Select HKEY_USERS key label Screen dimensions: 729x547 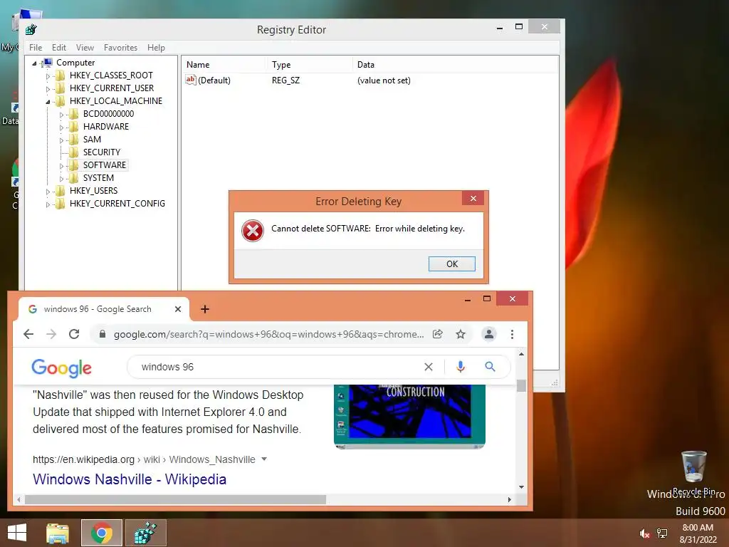(x=93, y=191)
